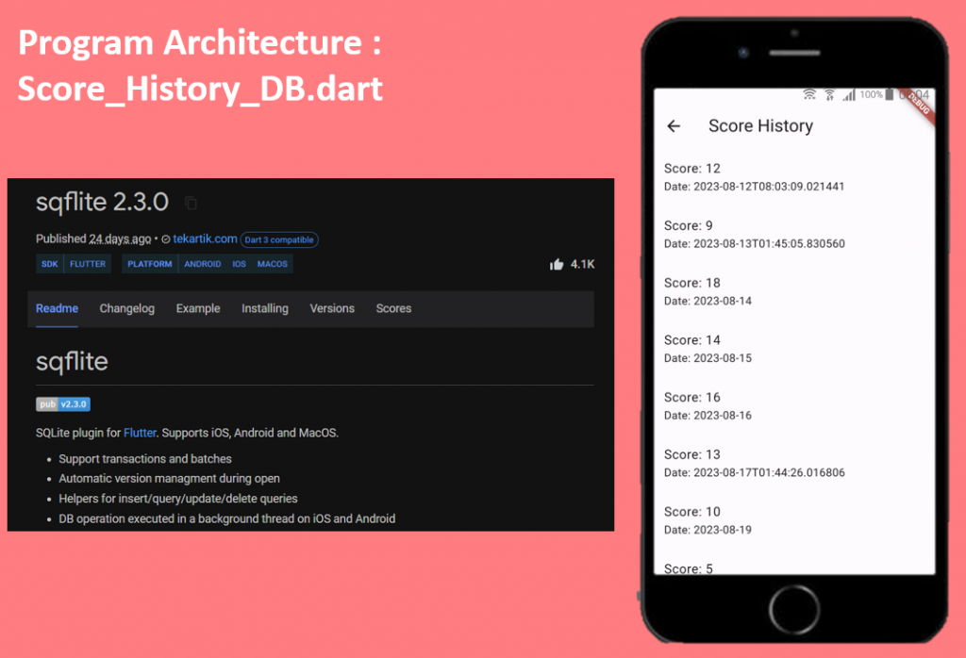Tap date '2023-08-13T01:45:05.830560'
The width and height of the screenshot is (966, 658).
click(x=769, y=244)
